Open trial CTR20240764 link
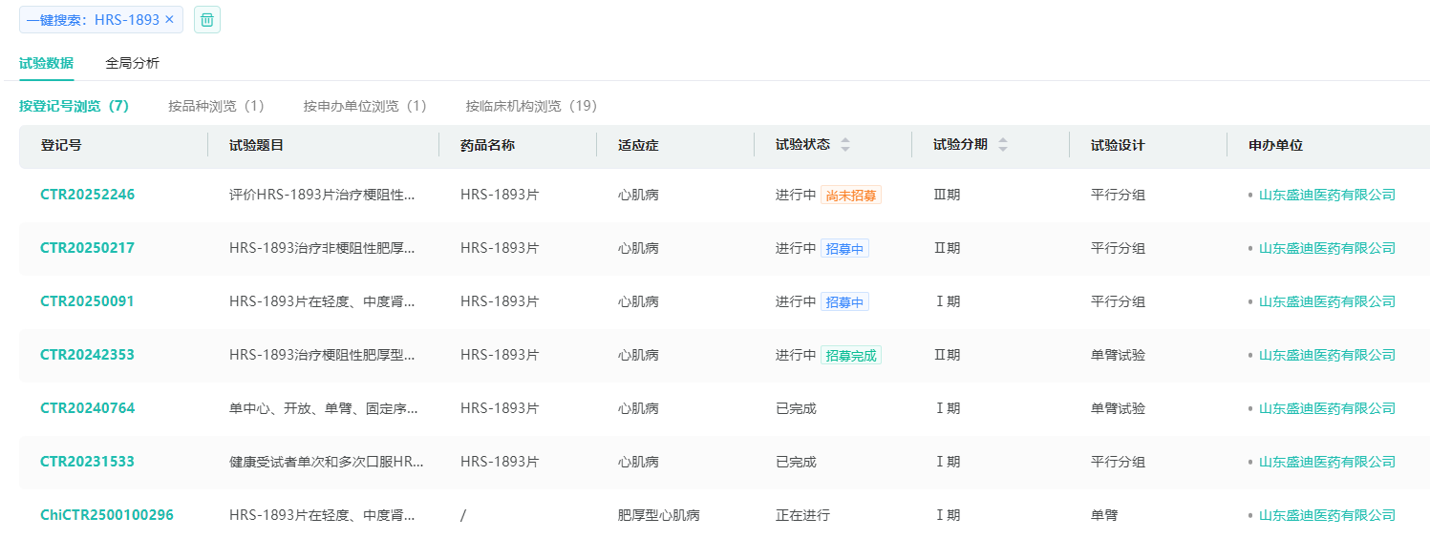Screen dimensions: 1430x538 click(87, 408)
